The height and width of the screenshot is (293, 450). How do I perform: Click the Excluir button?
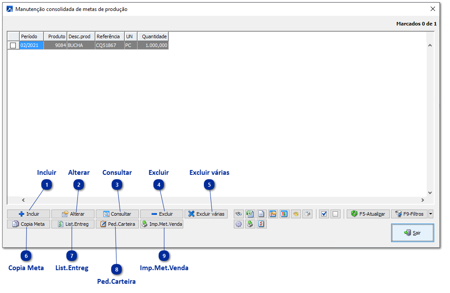pos(162,214)
